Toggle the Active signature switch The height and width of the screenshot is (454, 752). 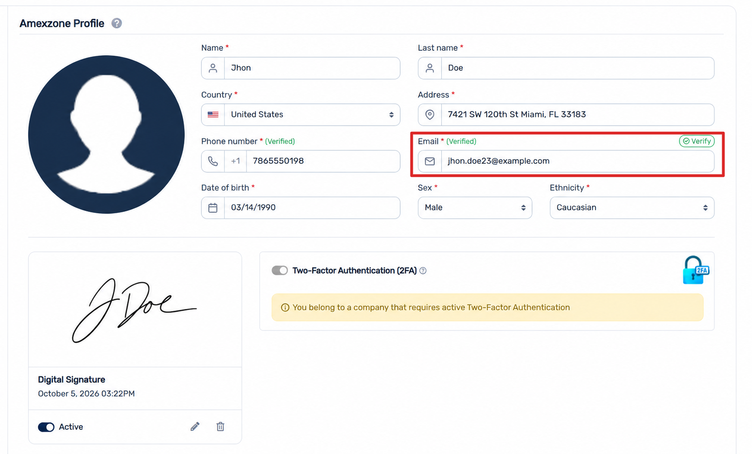point(46,427)
